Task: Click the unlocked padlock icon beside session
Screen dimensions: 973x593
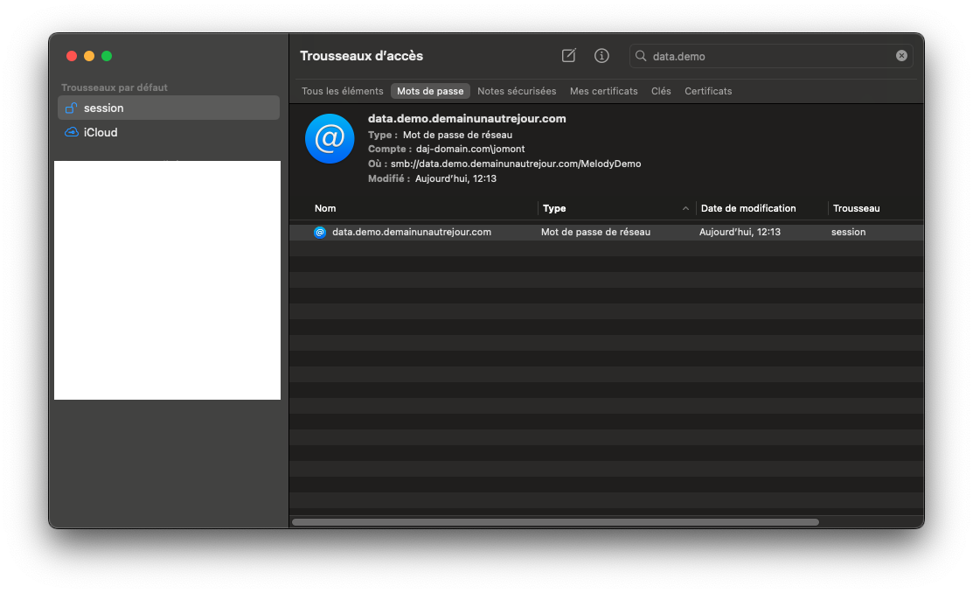Action: pyautogui.click(x=72, y=108)
